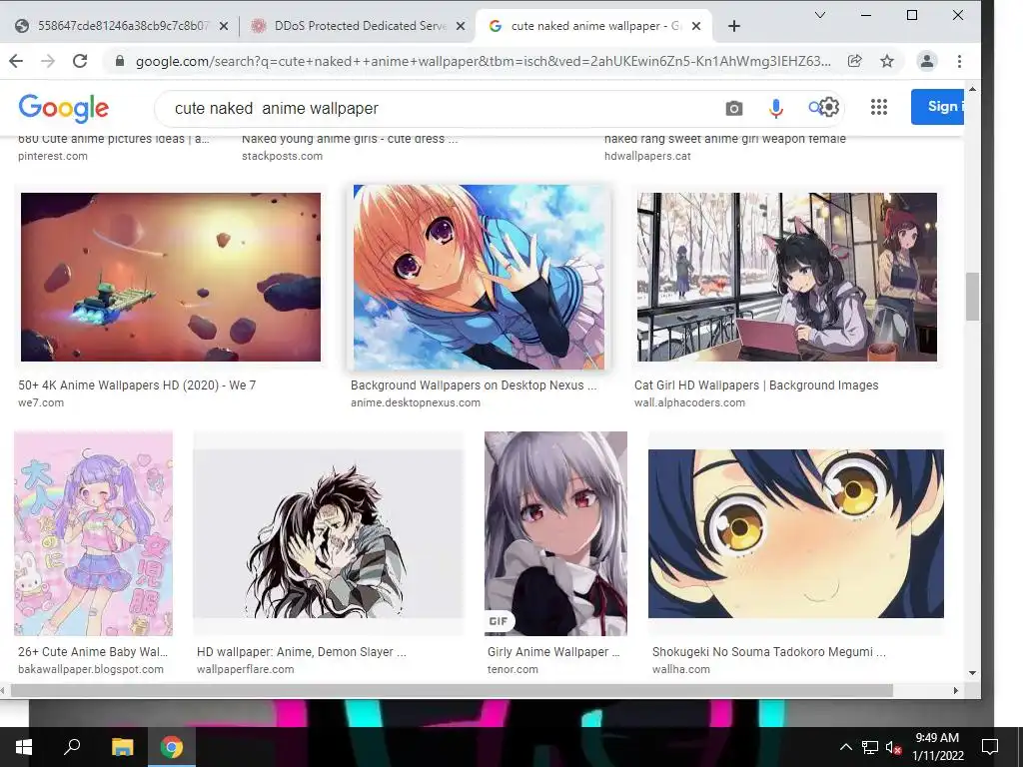1023x767 pixels.
Task: Switch to DDoS Protected Dedicated Server tab
Action: 359,26
